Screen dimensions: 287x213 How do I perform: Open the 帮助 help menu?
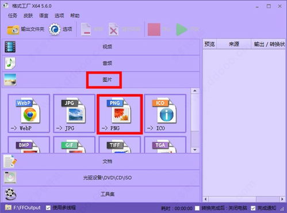pyautogui.click(x=75, y=16)
